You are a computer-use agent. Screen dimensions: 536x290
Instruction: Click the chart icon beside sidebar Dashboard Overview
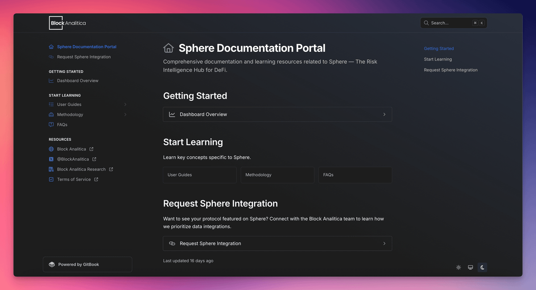coord(51,81)
